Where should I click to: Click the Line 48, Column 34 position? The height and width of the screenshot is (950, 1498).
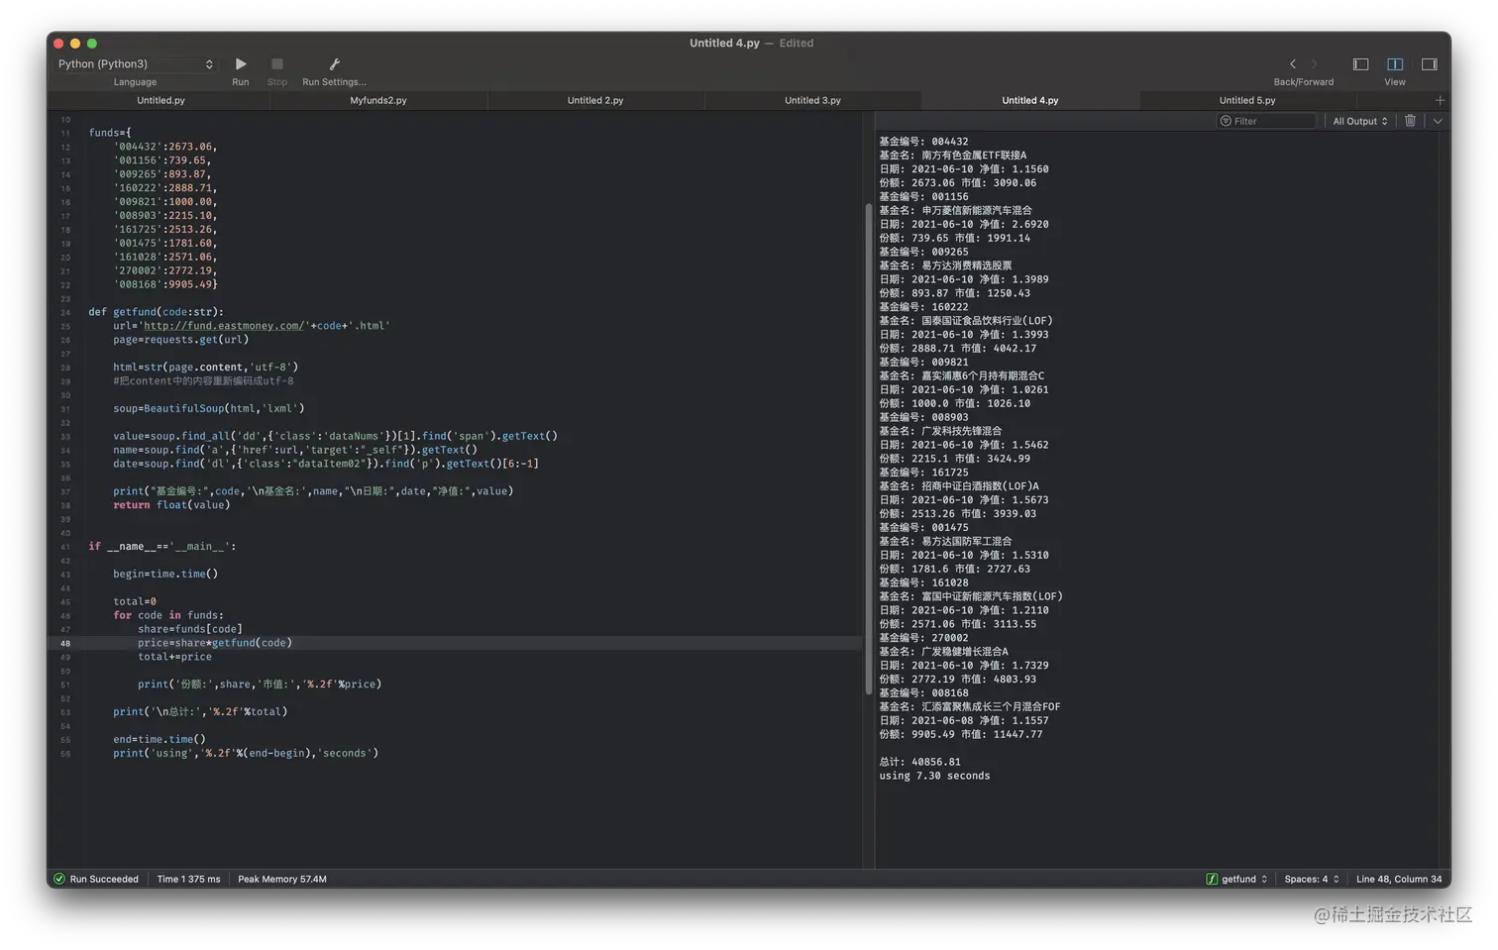(x=1399, y=879)
